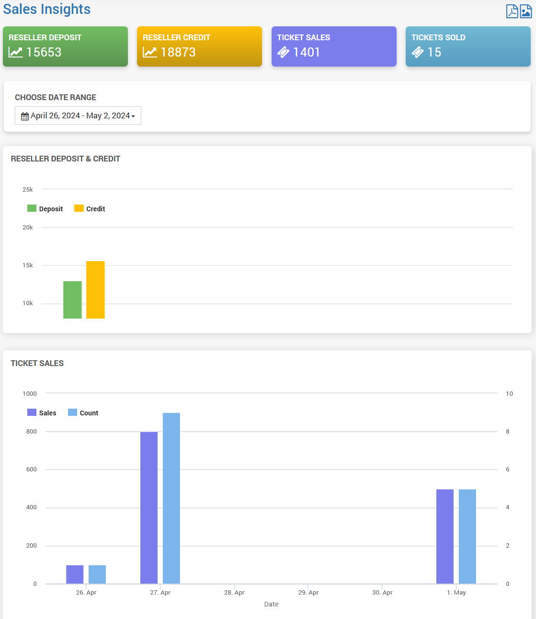Viewport: 536px width, 619px height.
Task: Toggle the Deposit series in legend
Action: 46,209
